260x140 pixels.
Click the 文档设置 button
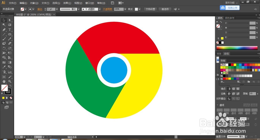click(150, 9)
